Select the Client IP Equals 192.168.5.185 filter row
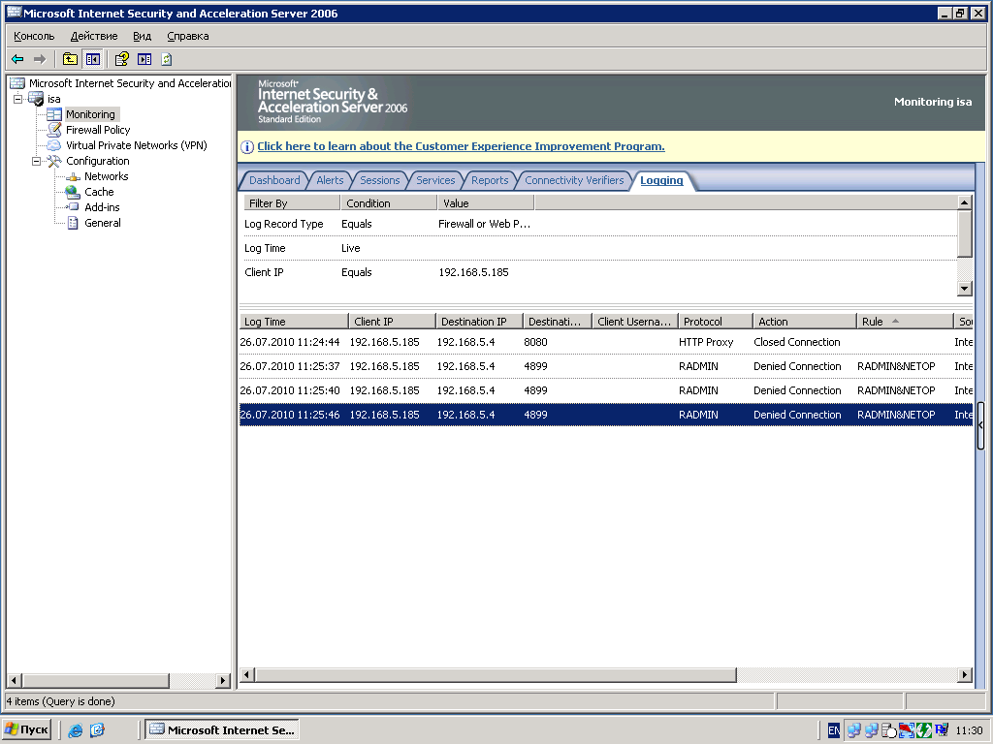This screenshot has height=744, width=993. pos(599,272)
